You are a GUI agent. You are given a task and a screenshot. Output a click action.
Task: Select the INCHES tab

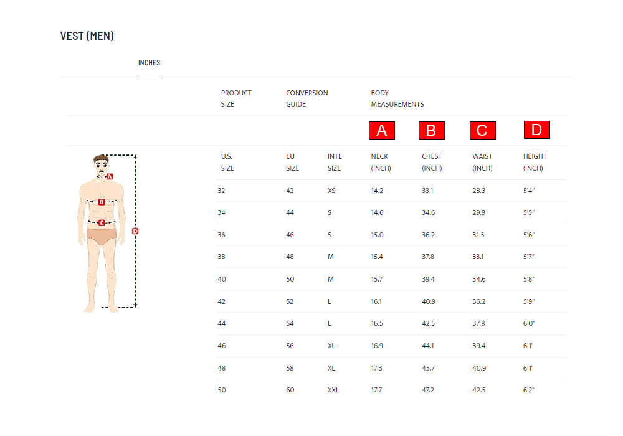[x=149, y=63]
